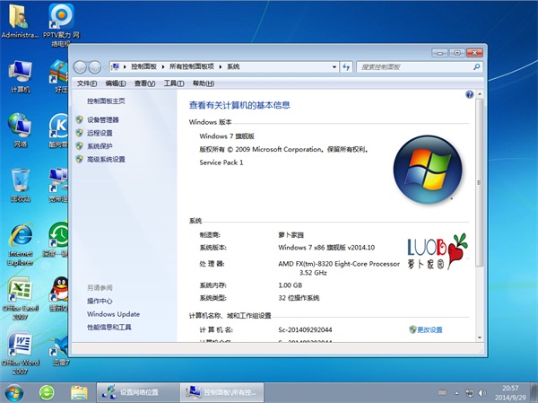
Task: Expand arrow after 所有控制面板项 breadcrumb
Action: [x=221, y=67]
